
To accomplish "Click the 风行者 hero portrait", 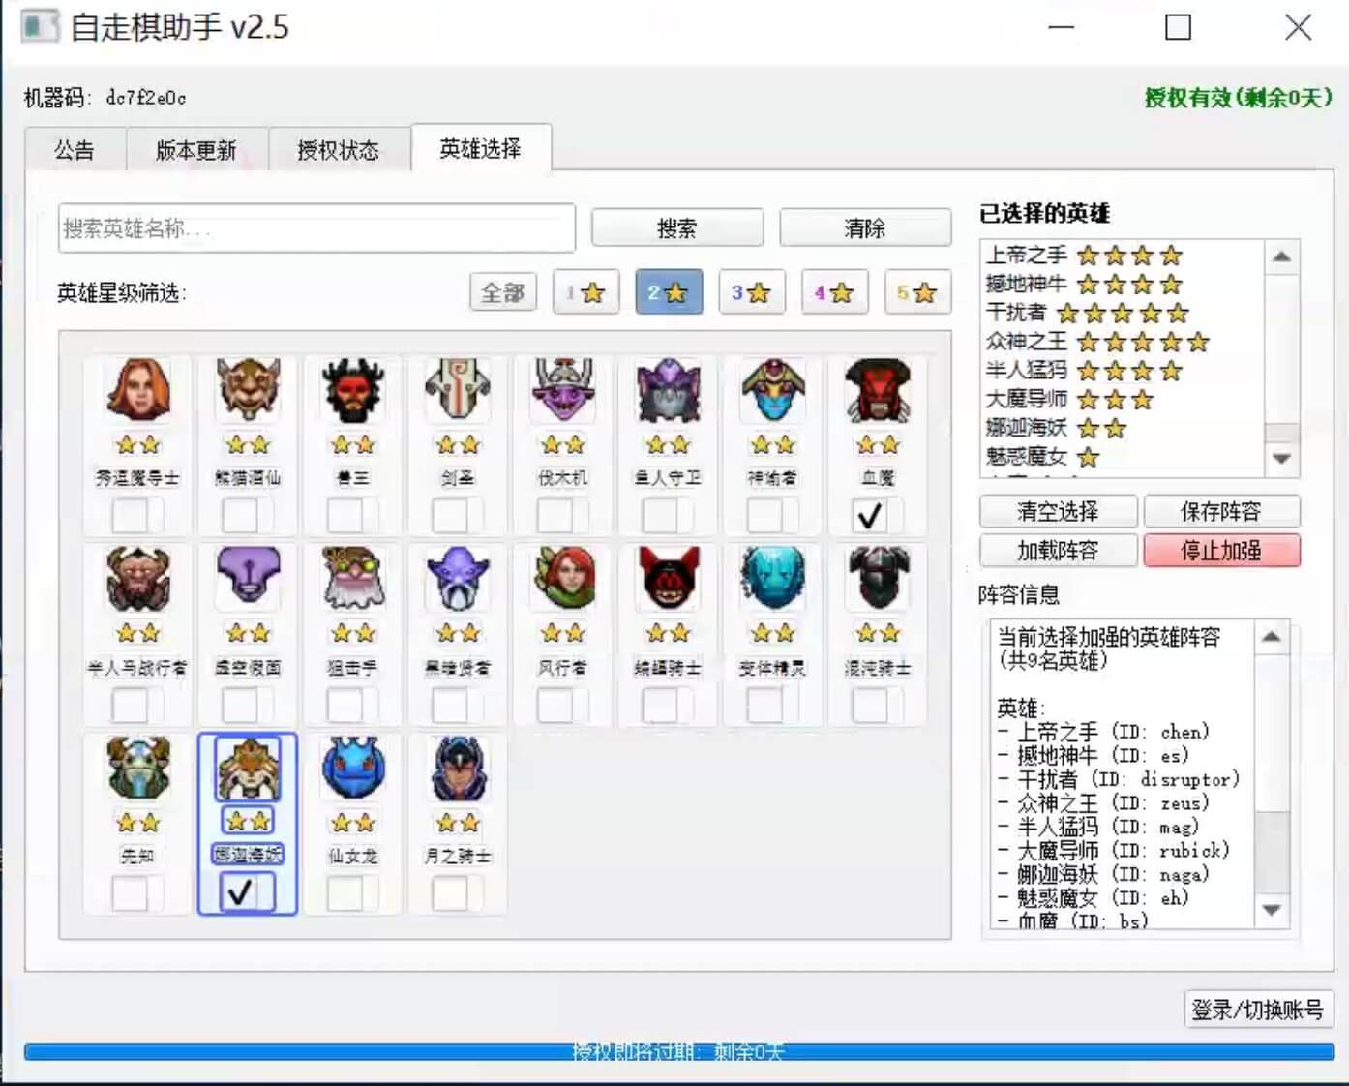I will pos(563,579).
